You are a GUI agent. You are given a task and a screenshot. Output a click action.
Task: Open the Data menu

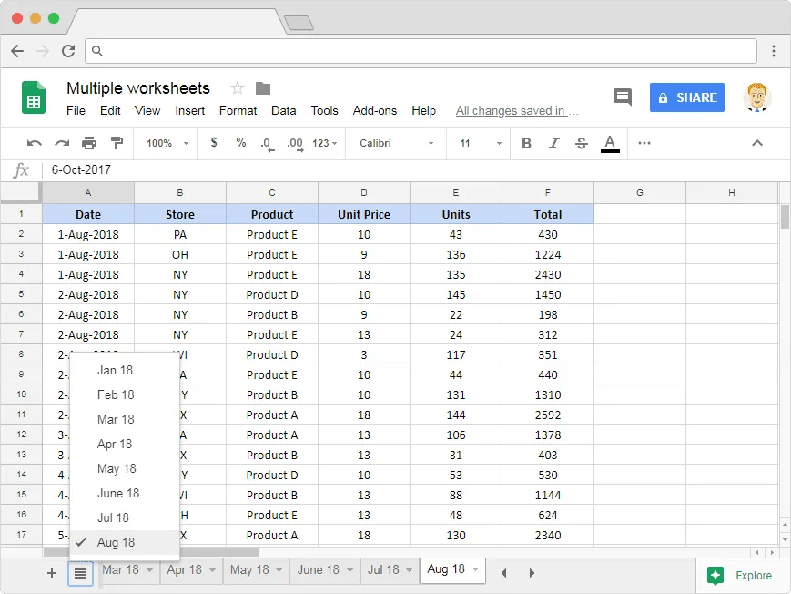(283, 110)
